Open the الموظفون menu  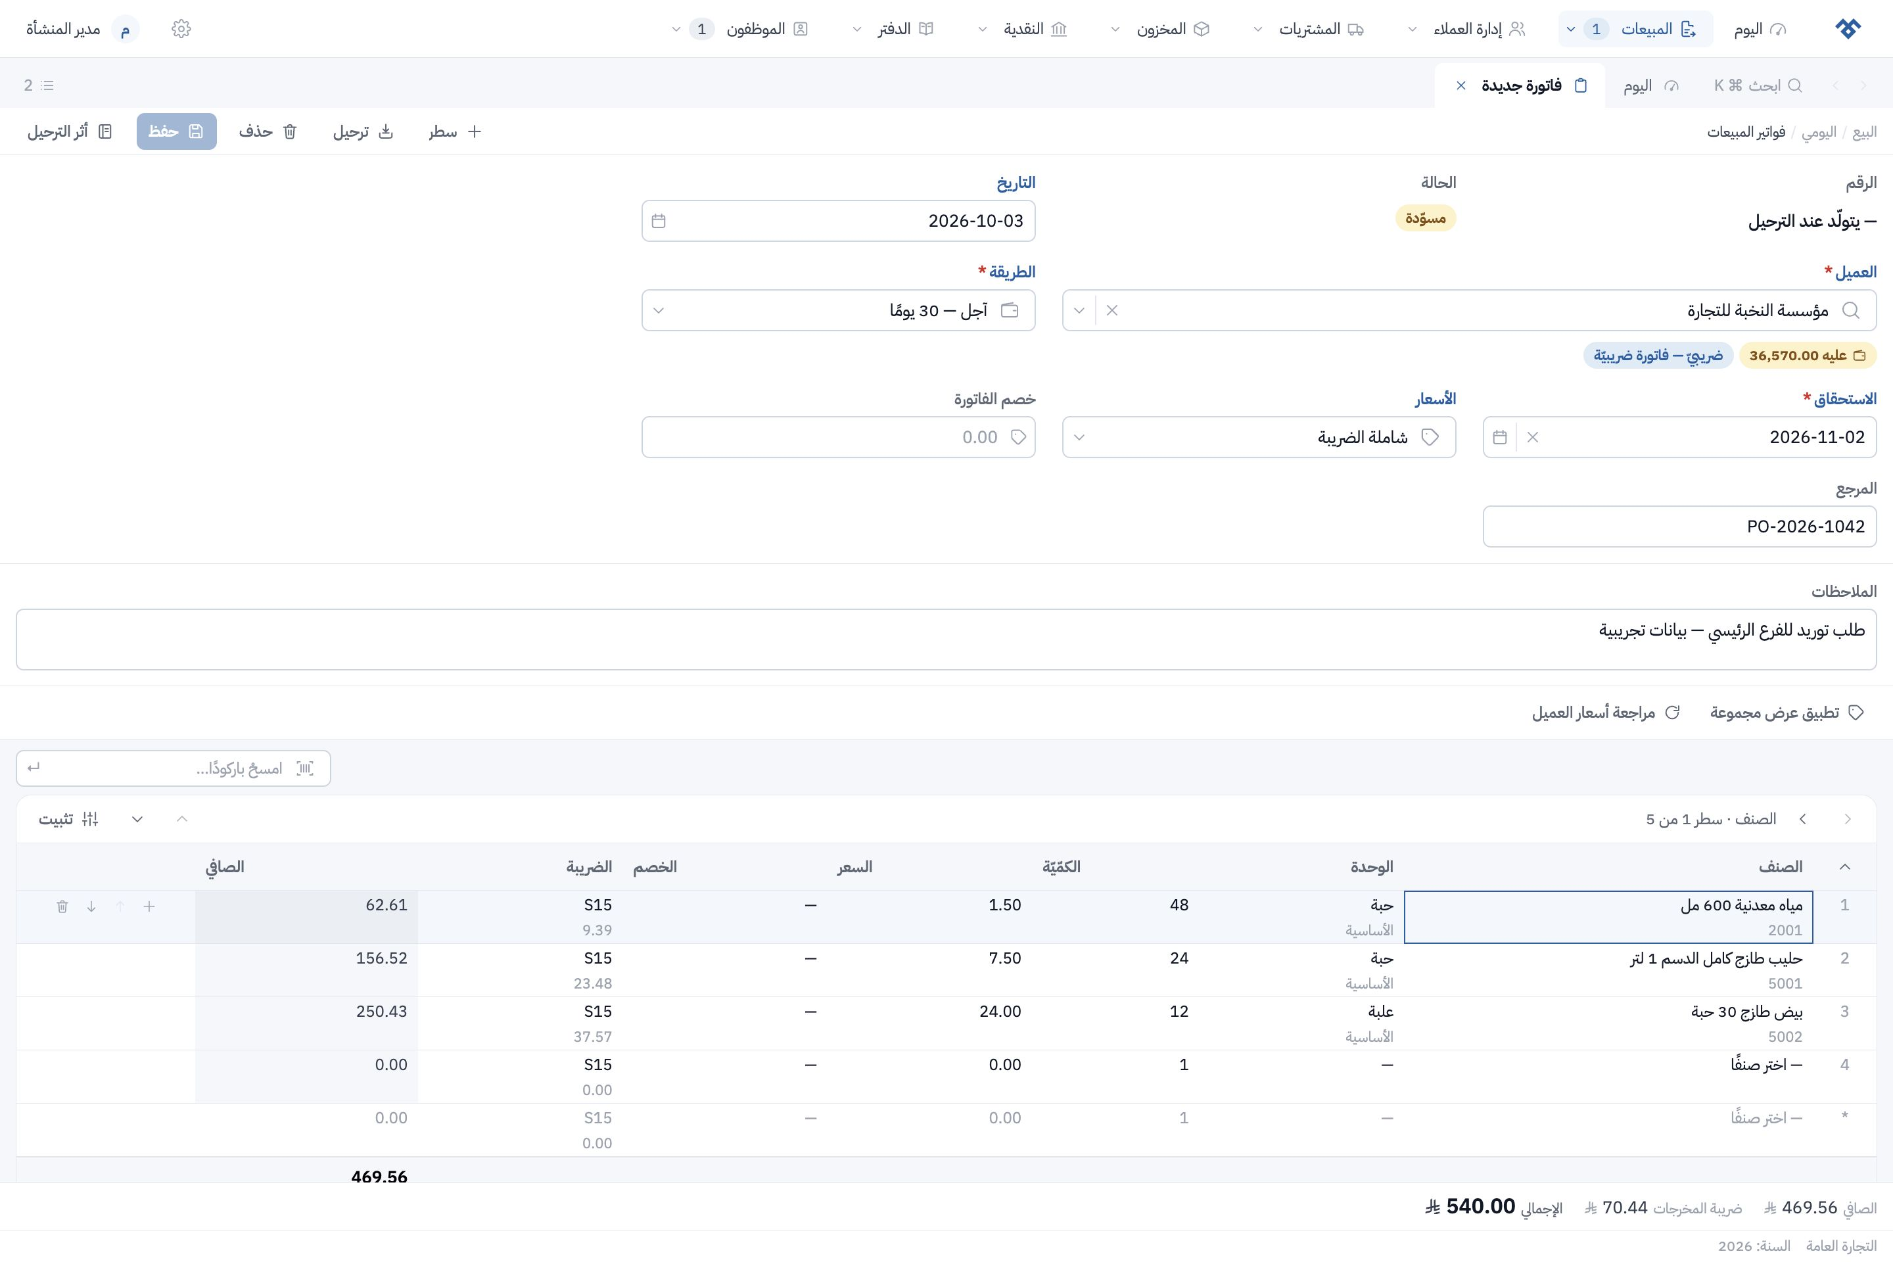coord(739,29)
